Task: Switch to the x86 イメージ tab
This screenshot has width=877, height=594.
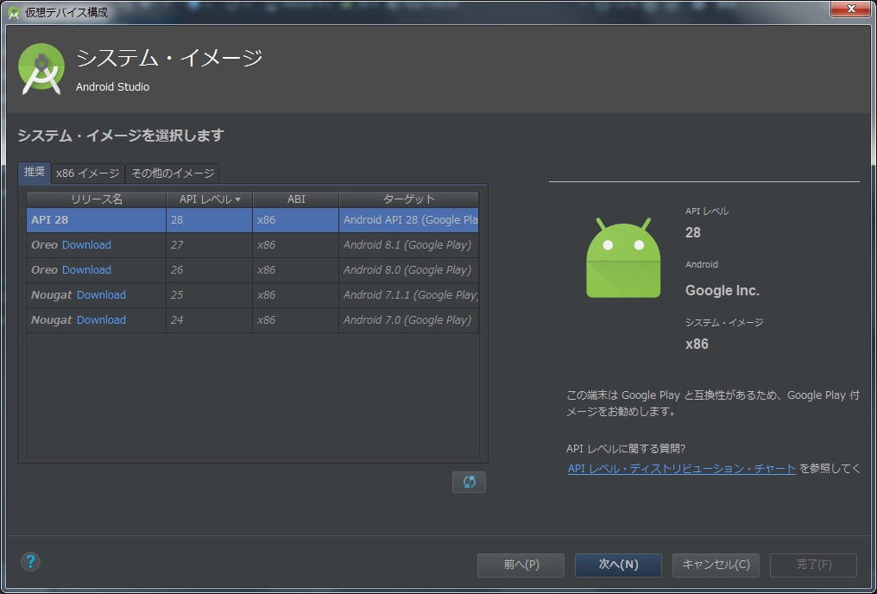Action: (88, 174)
